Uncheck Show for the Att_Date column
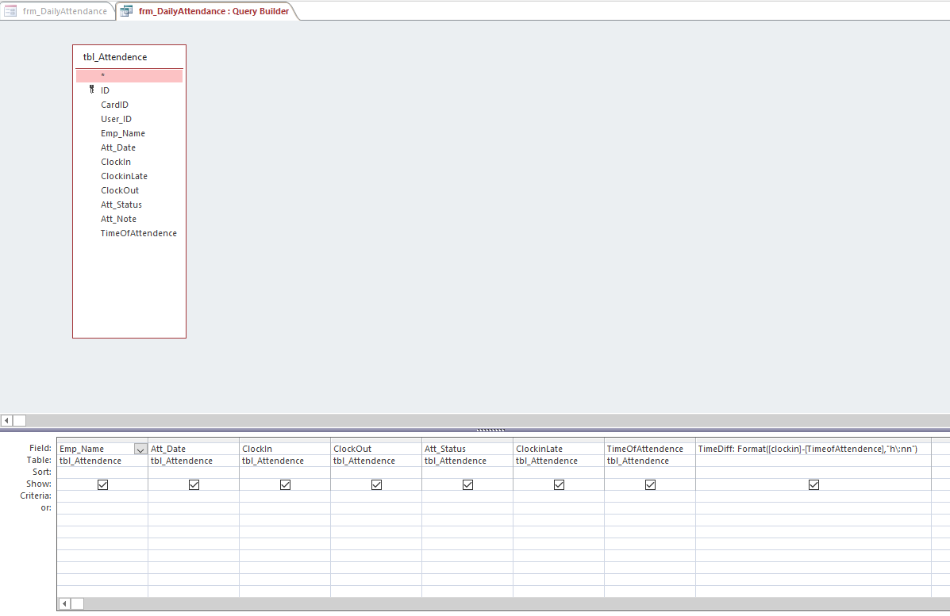This screenshot has width=950, height=616. point(194,484)
